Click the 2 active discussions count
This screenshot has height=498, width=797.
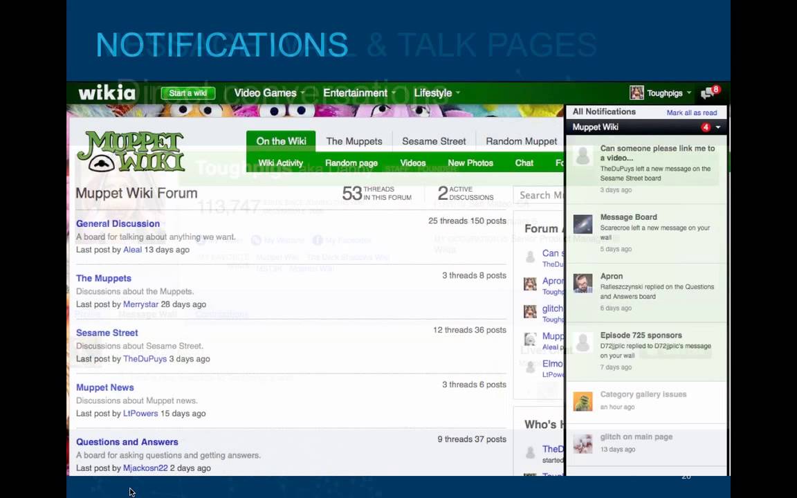click(466, 193)
